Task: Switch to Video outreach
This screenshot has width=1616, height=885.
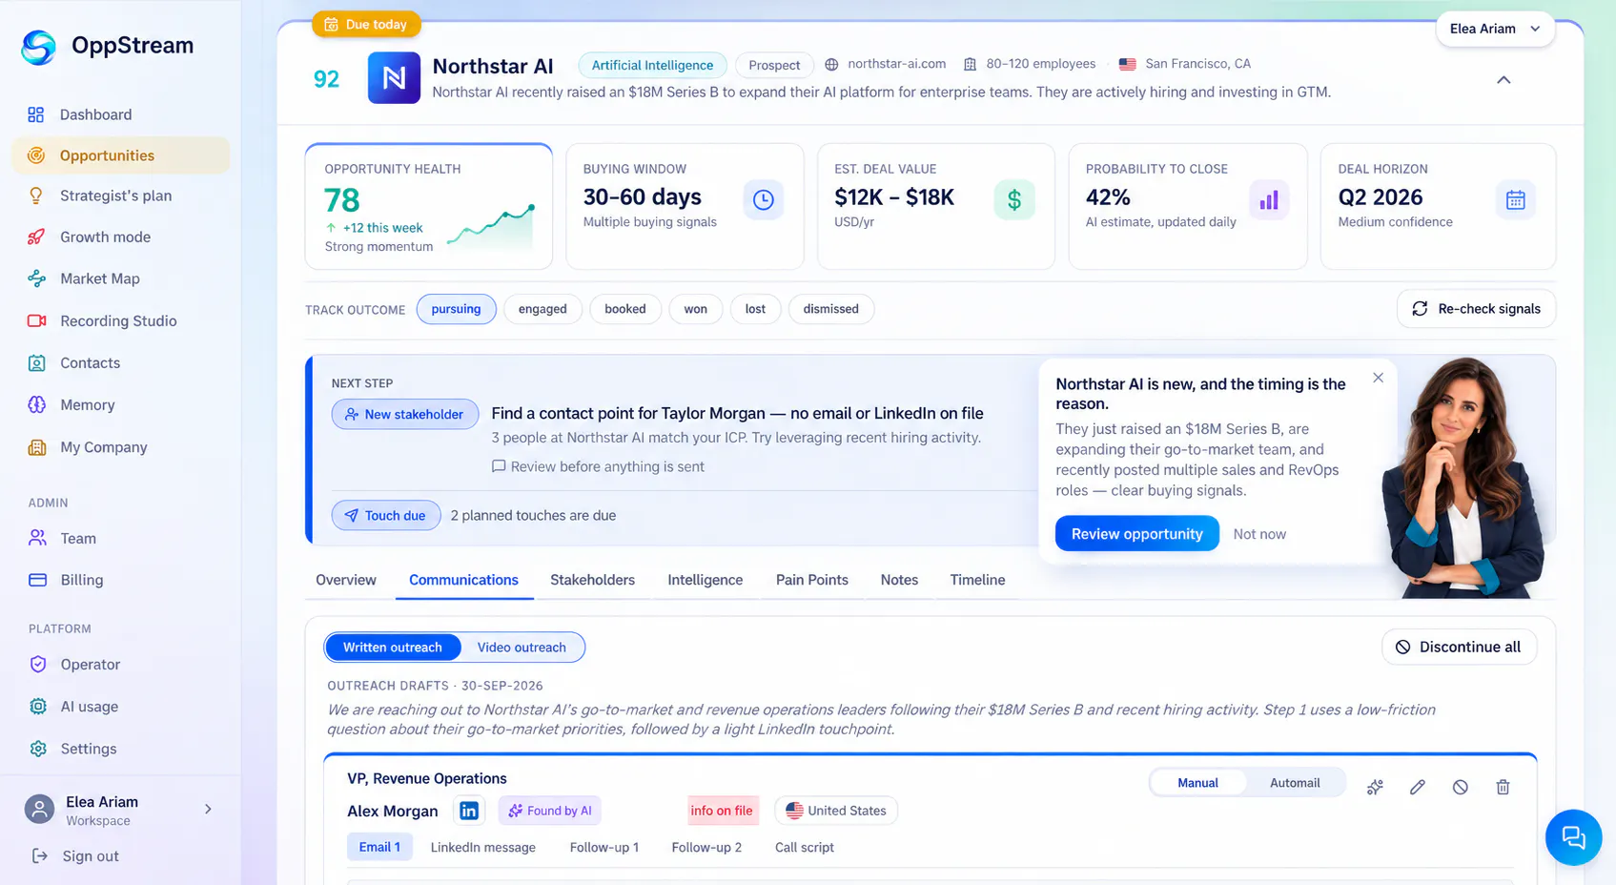Action: [x=522, y=648]
